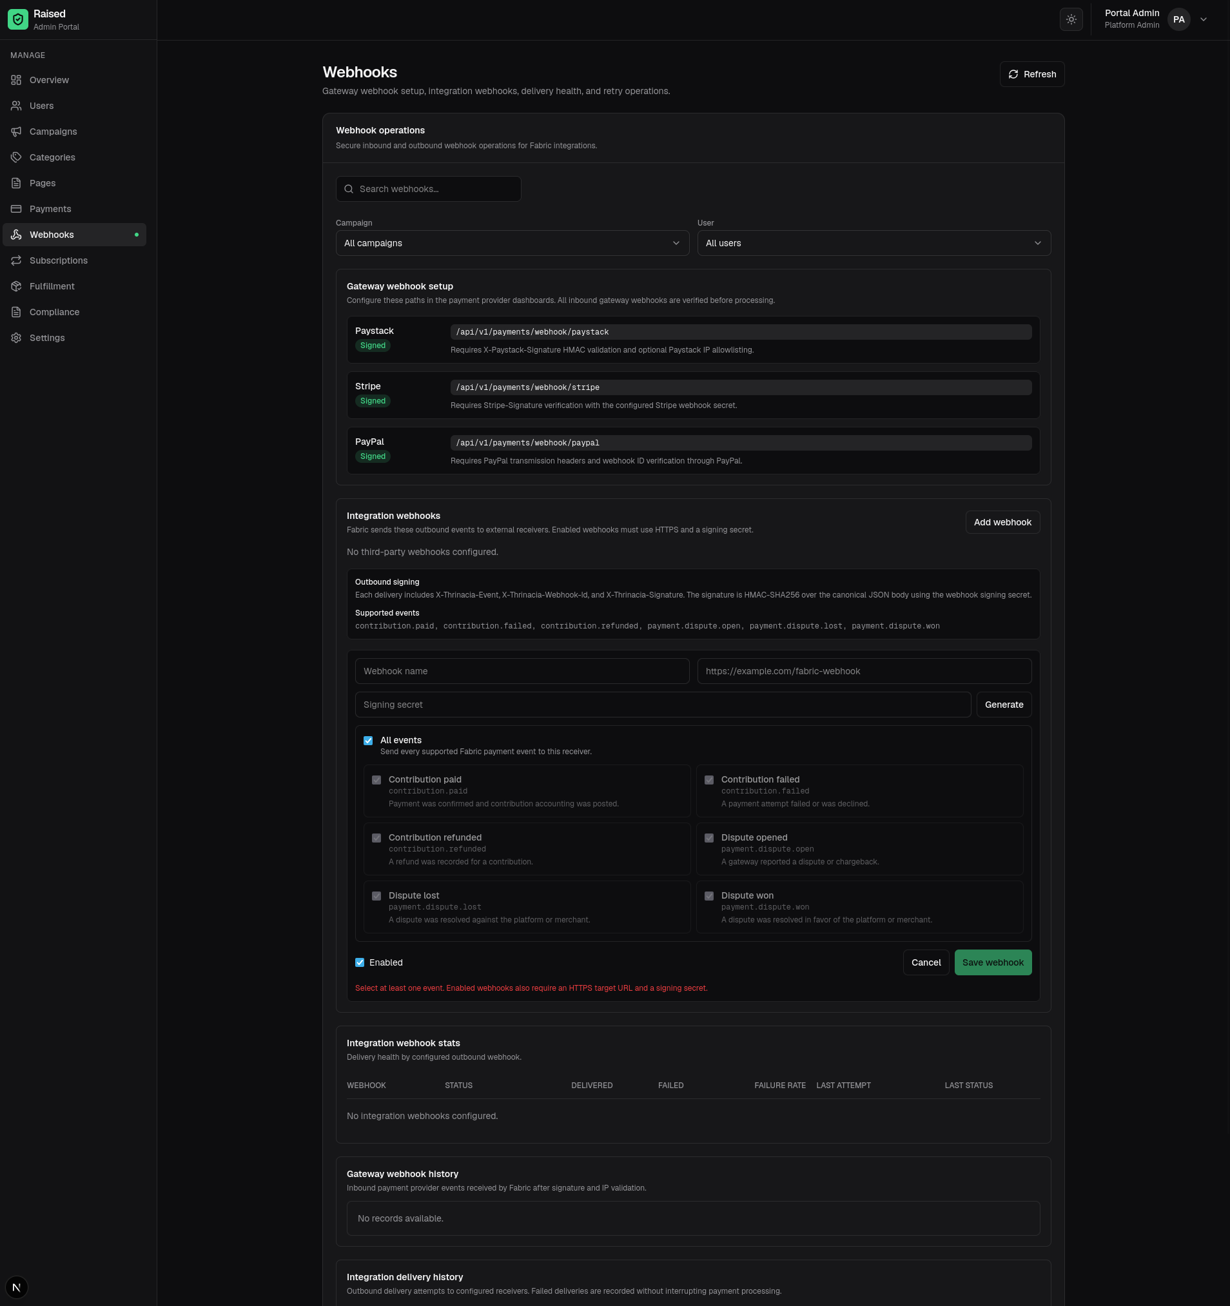Click the Users people icon
Image resolution: width=1230 pixels, height=1306 pixels.
(16, 106)
